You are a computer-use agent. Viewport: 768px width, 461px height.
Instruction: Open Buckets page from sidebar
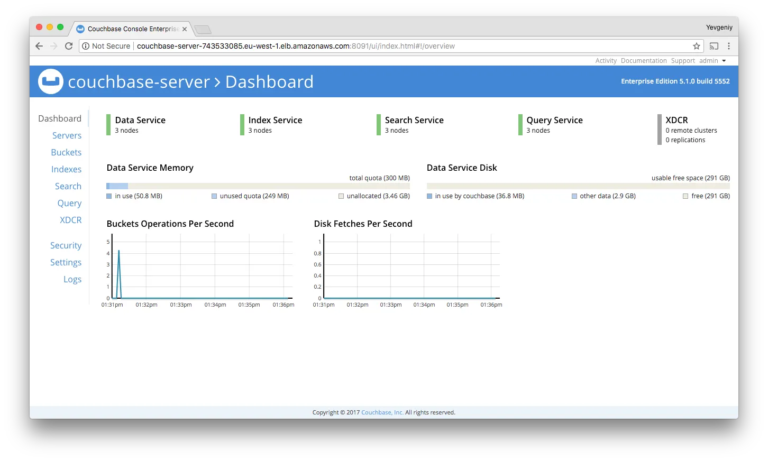tap(66, 152)
